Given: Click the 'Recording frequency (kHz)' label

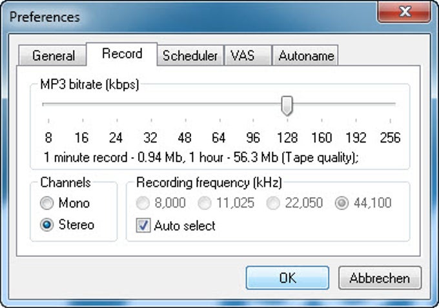Looking at the screenshot, I should [x=209, y=182].
